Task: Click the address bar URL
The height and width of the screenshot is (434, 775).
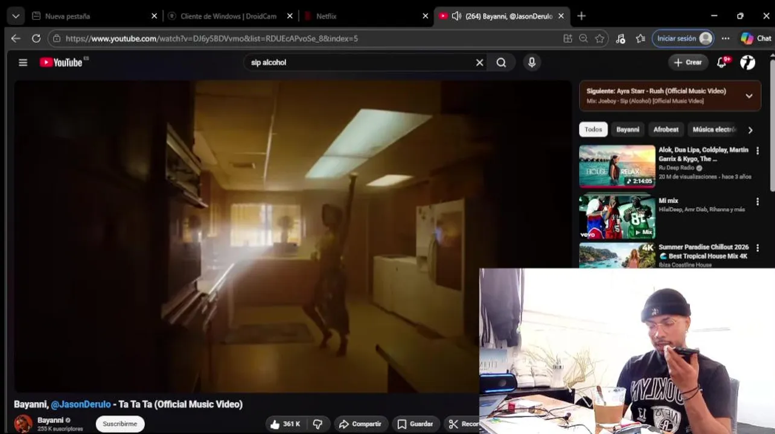Action: [211, 38]
